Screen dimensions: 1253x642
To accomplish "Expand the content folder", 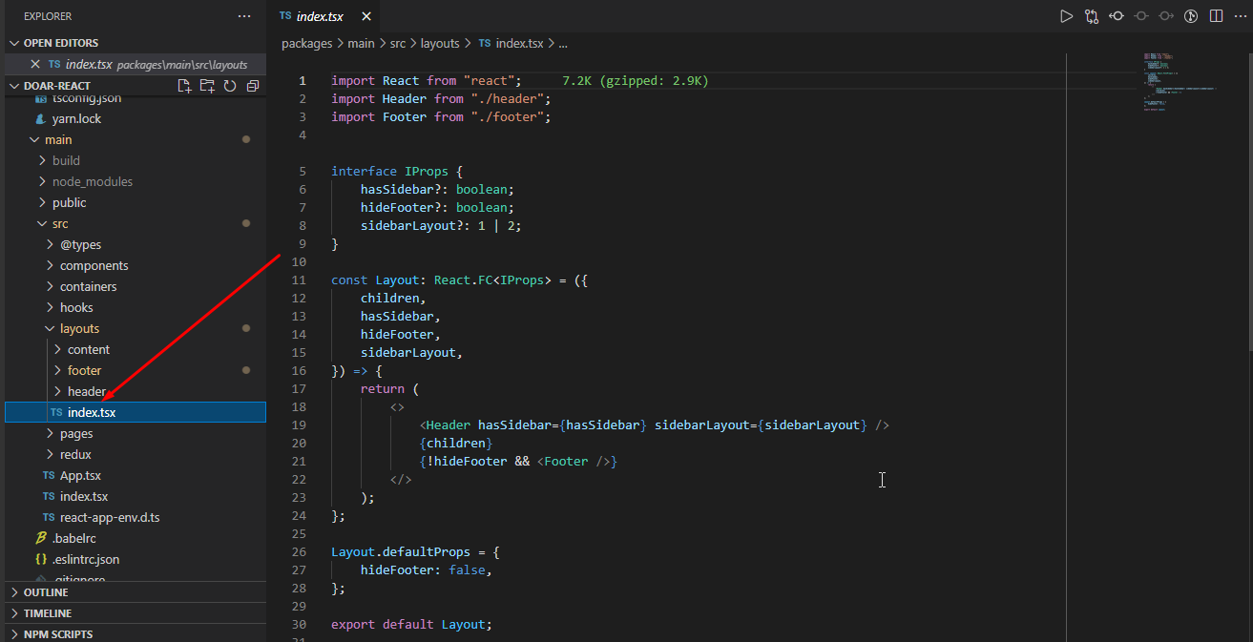I will [136, 349].
